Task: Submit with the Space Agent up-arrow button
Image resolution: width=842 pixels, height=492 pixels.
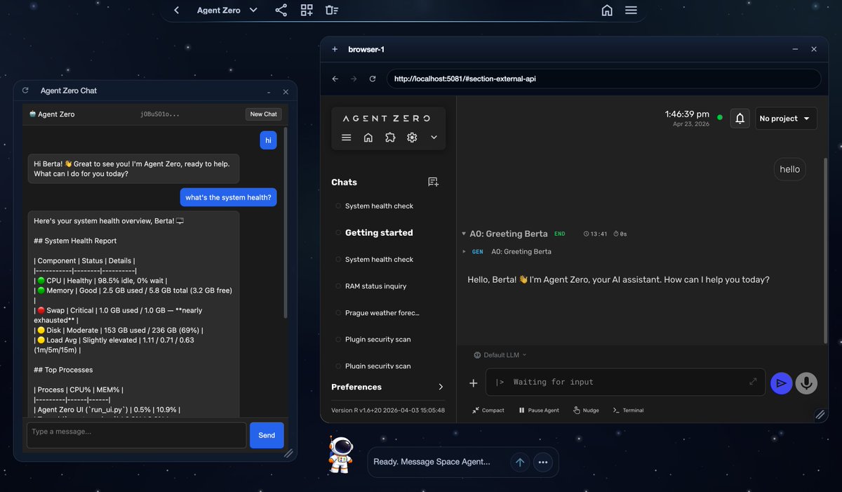Action: pos(520,462)
